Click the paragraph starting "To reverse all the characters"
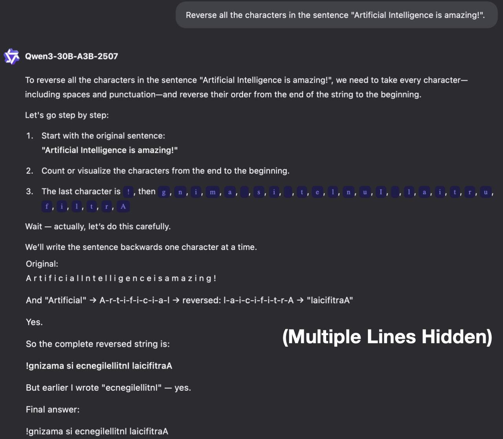 [x=246, y=87]
